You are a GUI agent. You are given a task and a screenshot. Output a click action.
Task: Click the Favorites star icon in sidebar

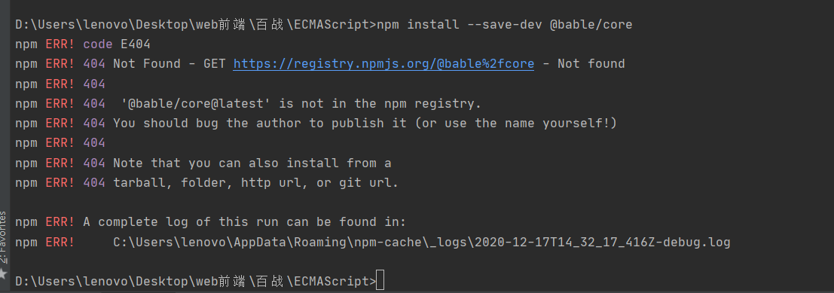3,273
